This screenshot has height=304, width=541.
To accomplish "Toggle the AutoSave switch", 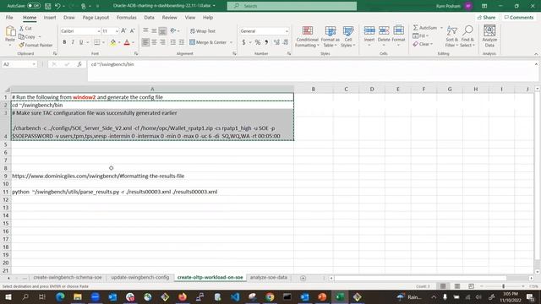I will point(34,6).
